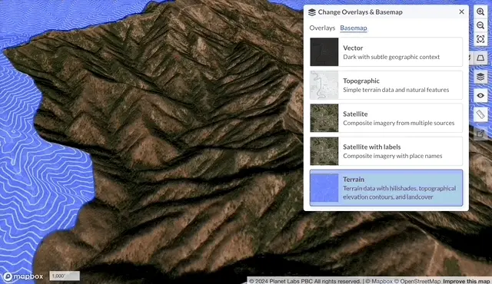
Task: Select Satellite with labels basemap
Action: pyautogui.click(x=386, y=151)
